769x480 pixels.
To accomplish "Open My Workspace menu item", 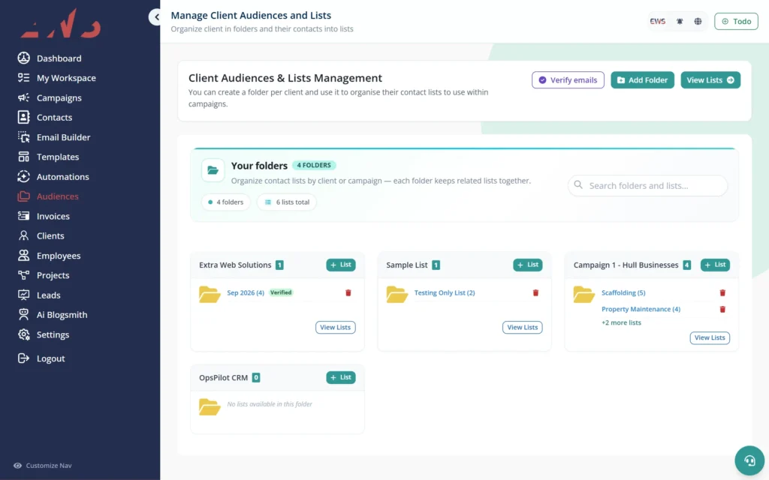I will pos(66,78).
